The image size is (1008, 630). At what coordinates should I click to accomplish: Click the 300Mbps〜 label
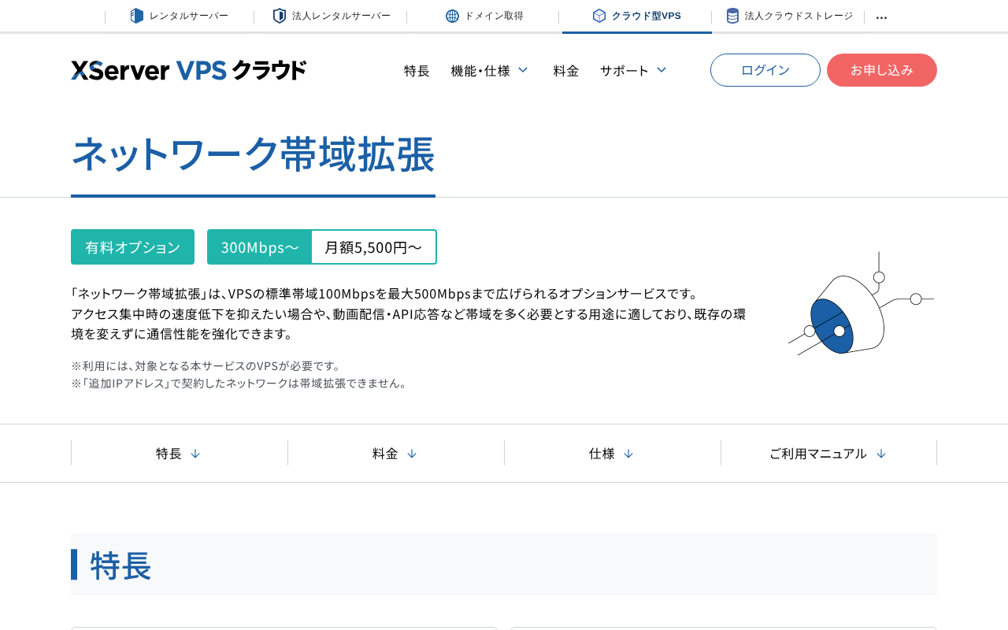pos(260,247)
